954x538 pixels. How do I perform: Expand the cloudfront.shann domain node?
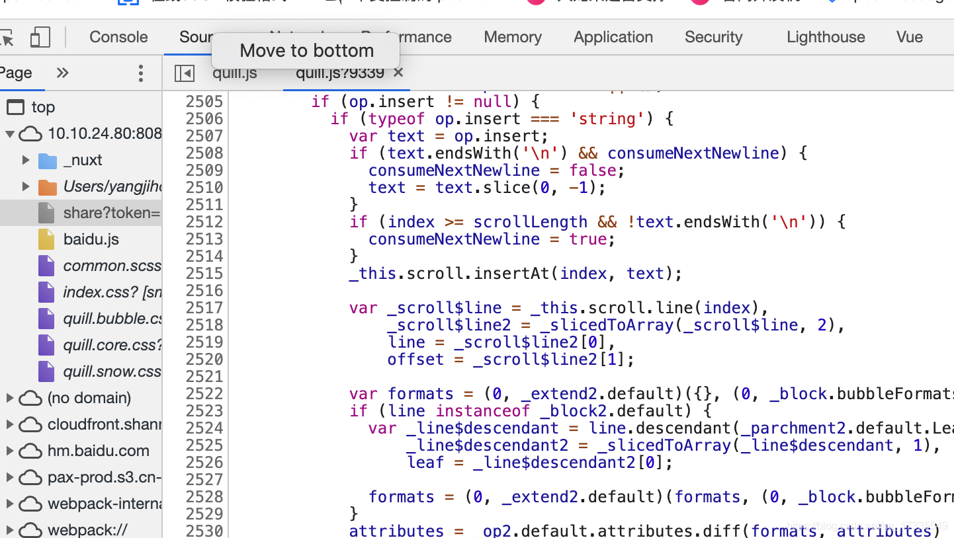tap(10, 424)
